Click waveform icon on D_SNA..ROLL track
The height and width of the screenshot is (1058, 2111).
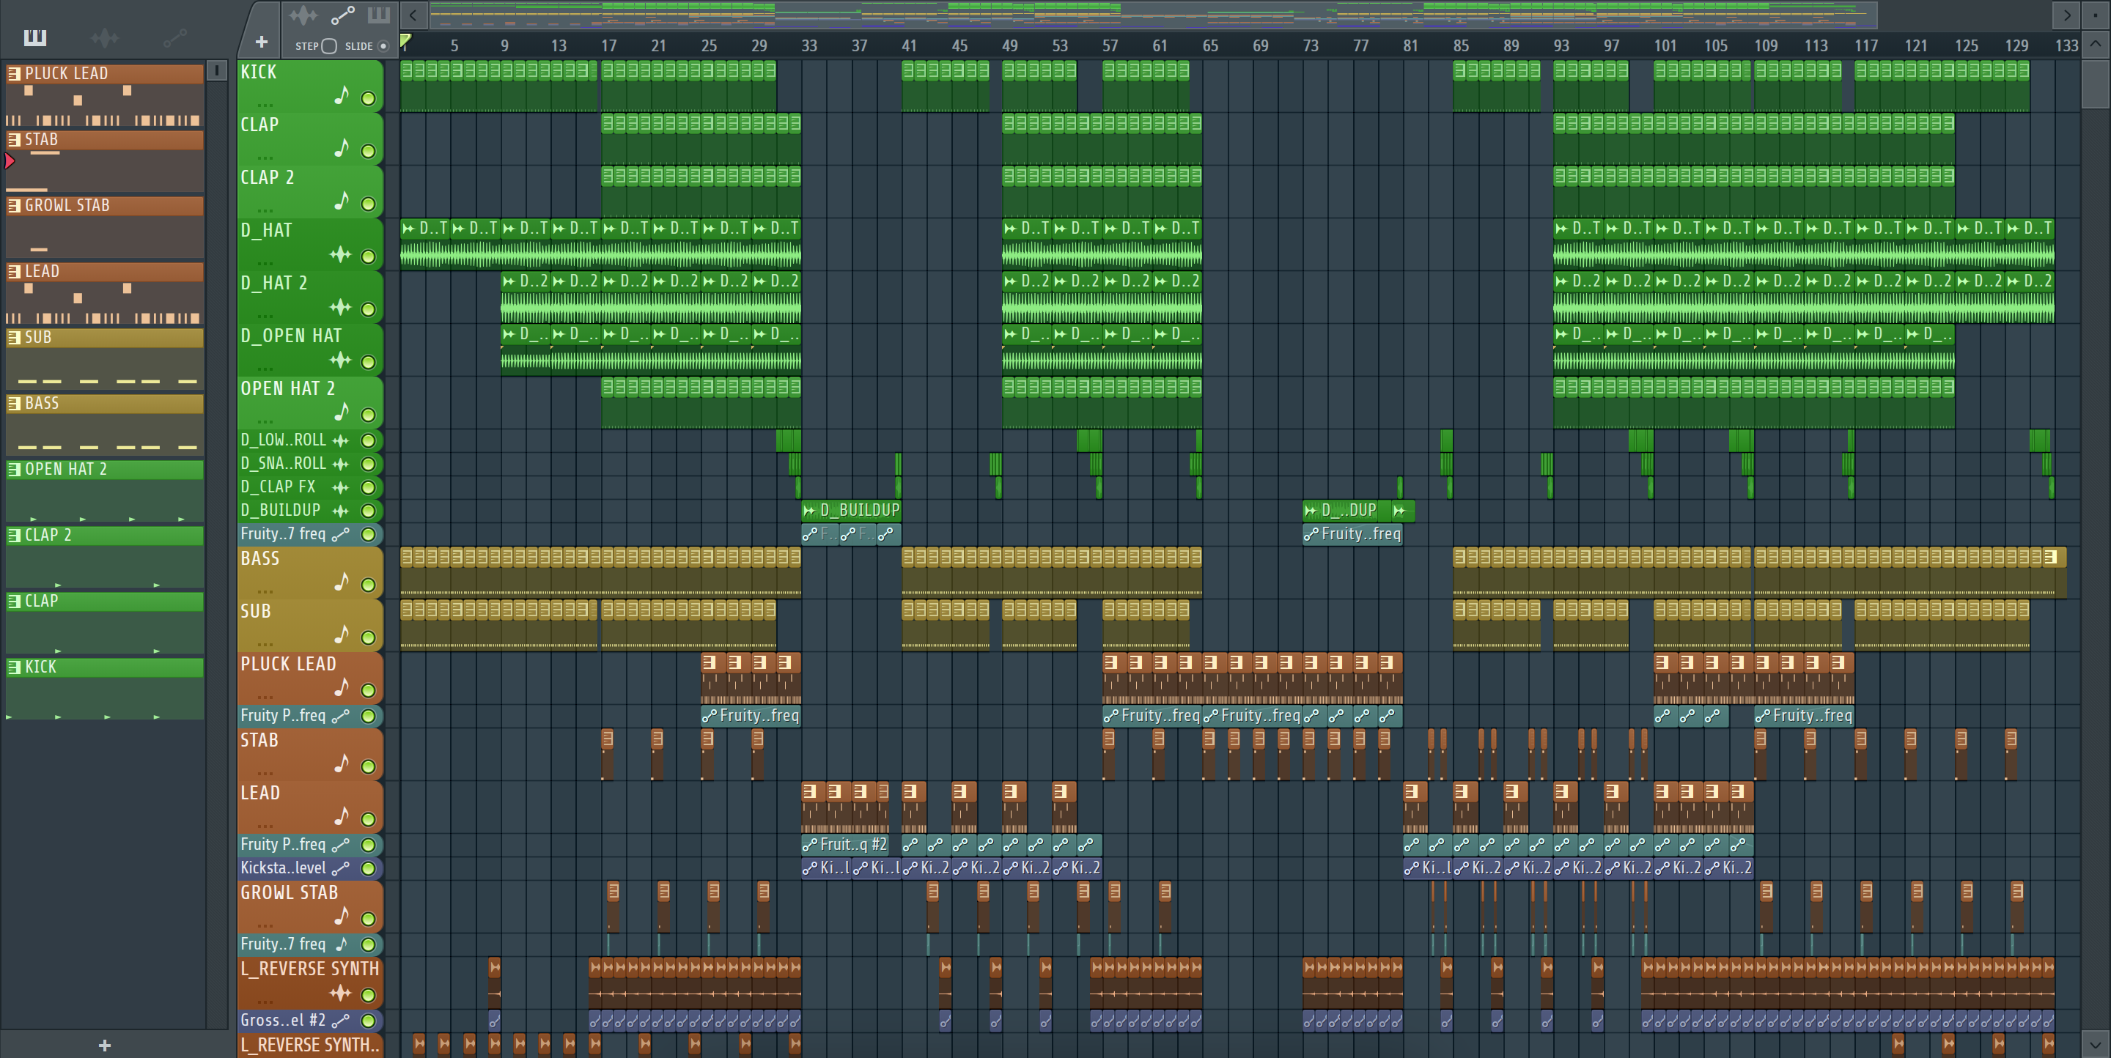[340, 464]
